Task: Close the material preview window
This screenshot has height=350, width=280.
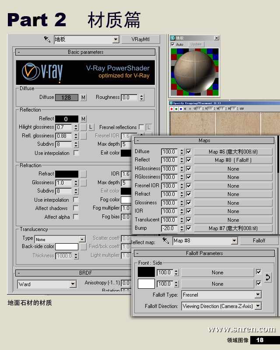Action: 217,38
